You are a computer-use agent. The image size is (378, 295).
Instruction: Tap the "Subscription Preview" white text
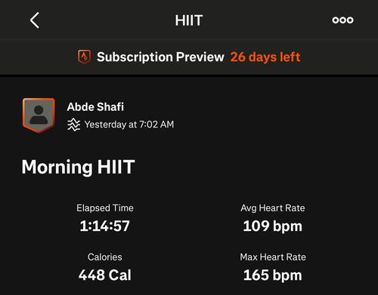click(x=160, y=57)
